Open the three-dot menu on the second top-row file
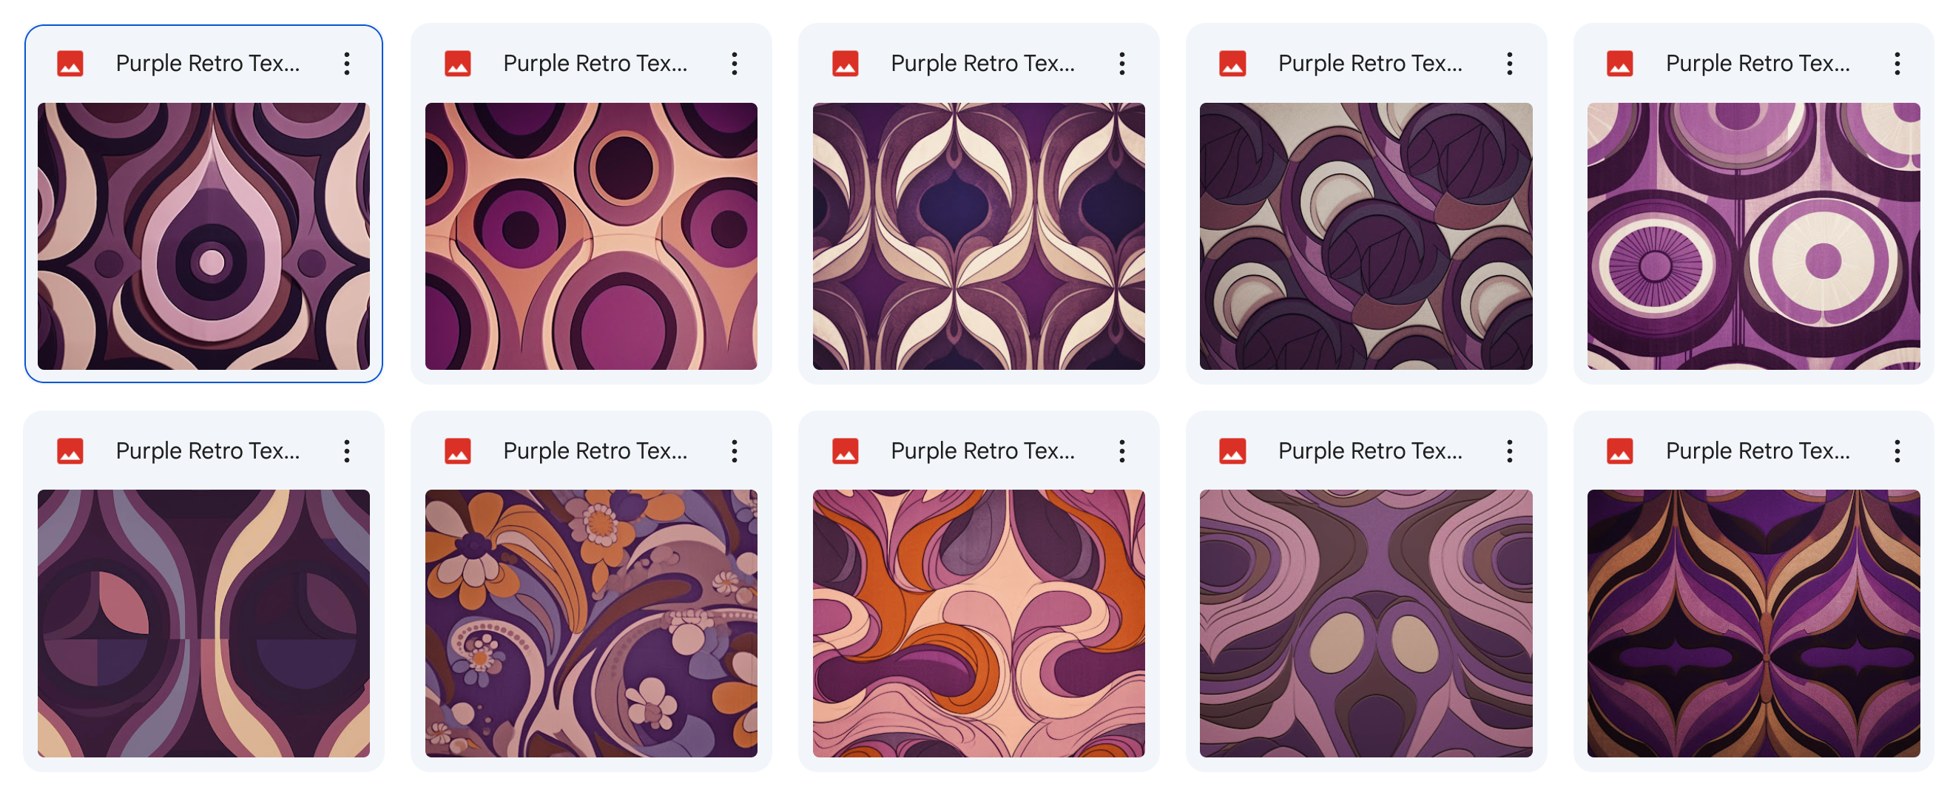 [735, 64]
